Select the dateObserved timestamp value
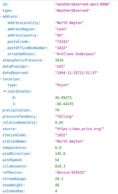 tap(76, 73)
